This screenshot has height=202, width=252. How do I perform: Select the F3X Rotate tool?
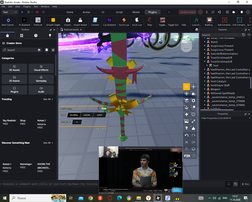[x=186, y=93]
